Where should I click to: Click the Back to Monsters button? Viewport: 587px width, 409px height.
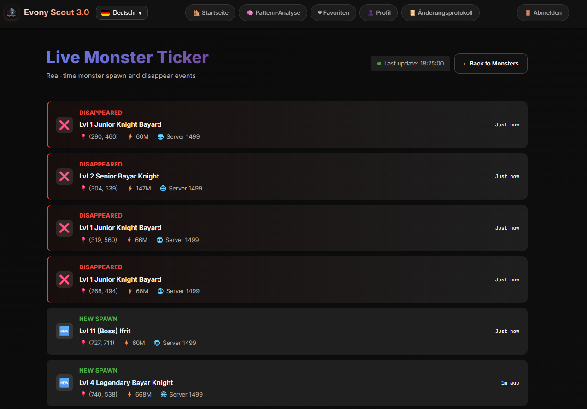tap(490, 63)
